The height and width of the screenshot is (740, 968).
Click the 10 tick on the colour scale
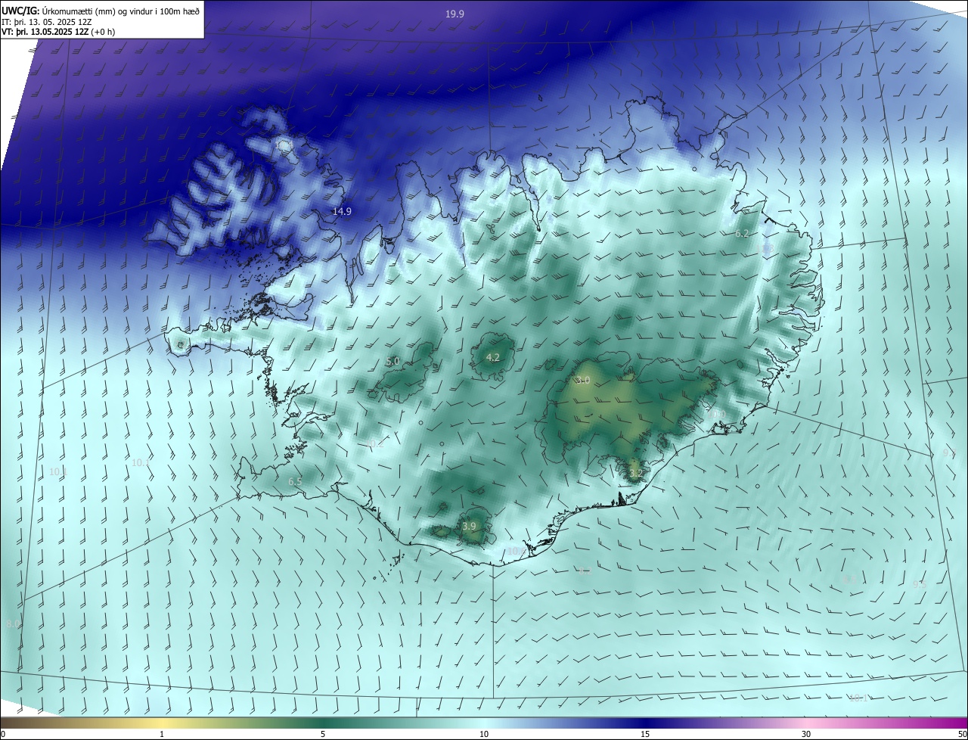coord(484,734)
